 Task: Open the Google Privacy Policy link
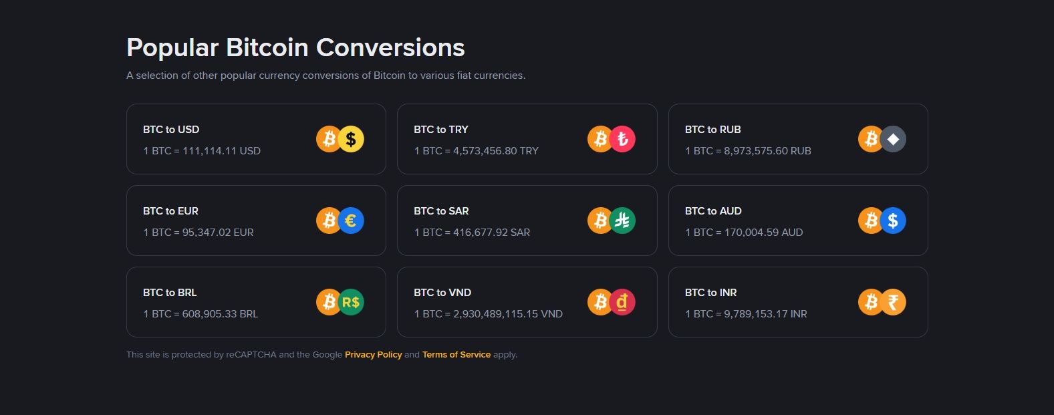pos(373,355)
